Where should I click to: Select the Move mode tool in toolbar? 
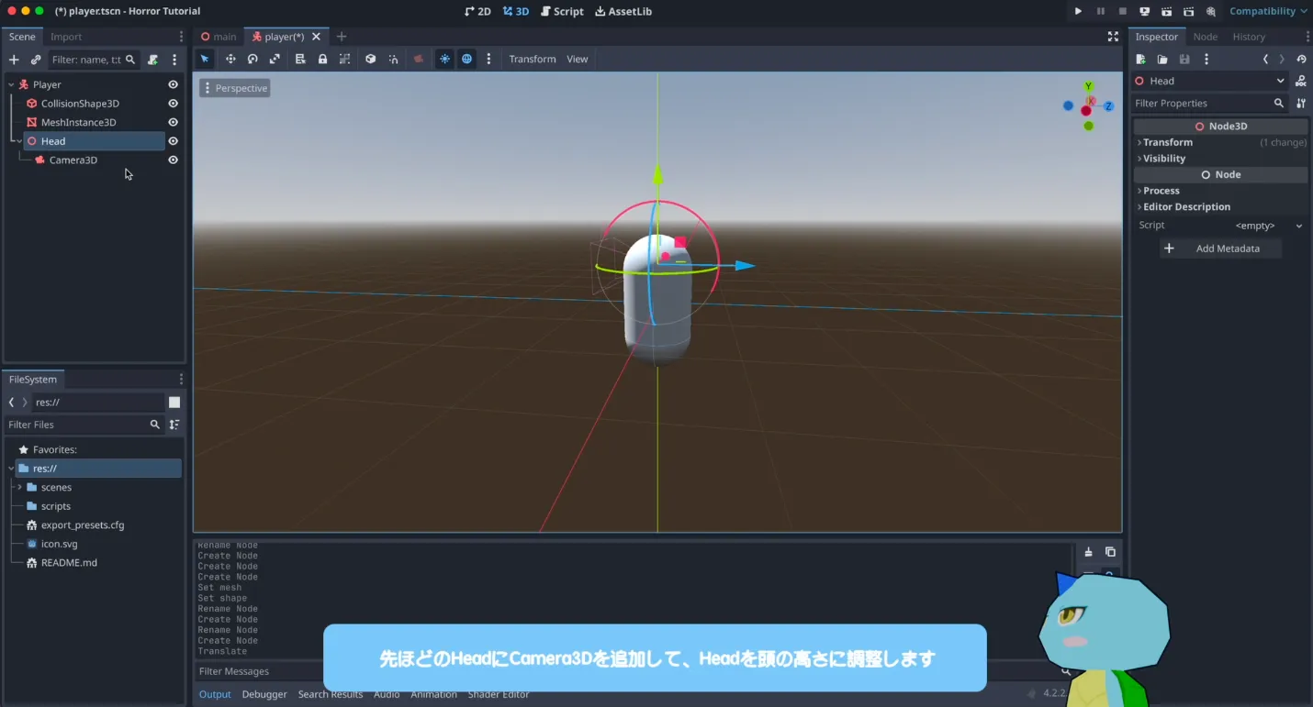230,59
